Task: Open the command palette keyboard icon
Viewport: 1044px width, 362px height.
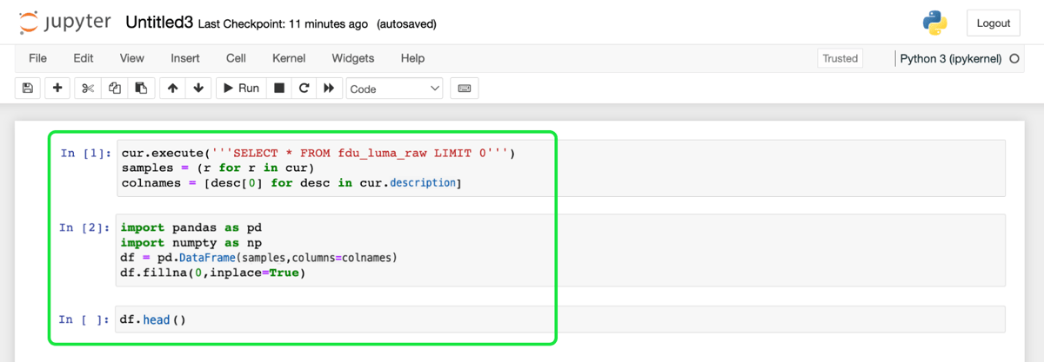Action: [464, 88]
